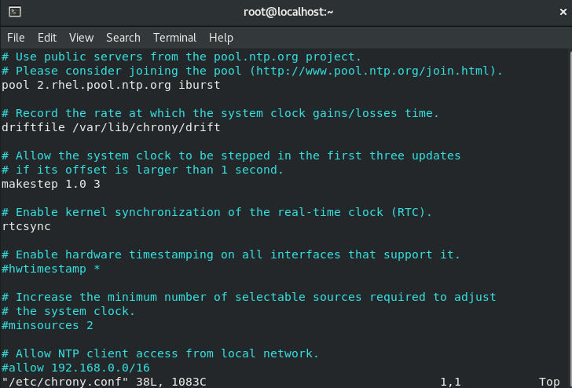The width and height of the screenshot is (572, 388).
Task: Click the terminal's vertical scrollbar
Action: coord(570,218)
